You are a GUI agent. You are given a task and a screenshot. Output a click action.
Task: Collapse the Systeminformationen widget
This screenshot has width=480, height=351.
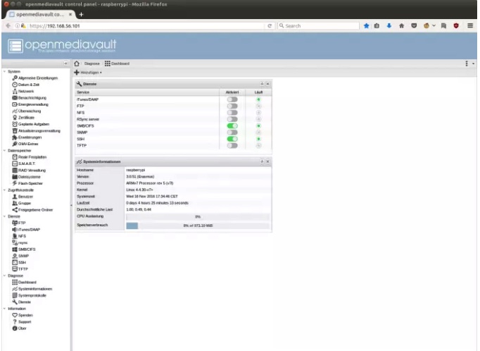262,161
